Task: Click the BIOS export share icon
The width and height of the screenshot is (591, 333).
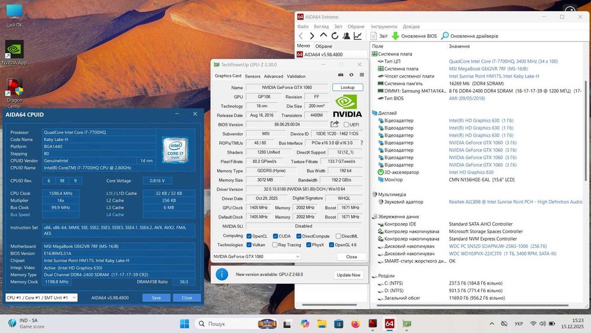Action: pos(335,124)
